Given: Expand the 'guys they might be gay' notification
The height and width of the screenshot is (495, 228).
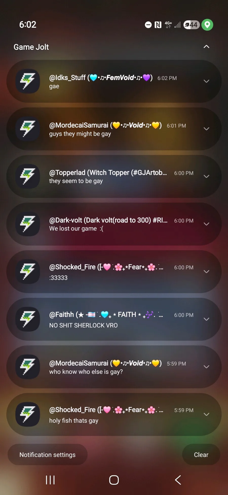Looking at the screenshot, I should click(x=206, y=129).
